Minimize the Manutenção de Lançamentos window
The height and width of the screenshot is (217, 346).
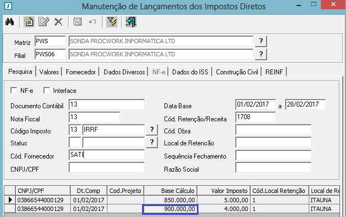(x=299, y=5)
